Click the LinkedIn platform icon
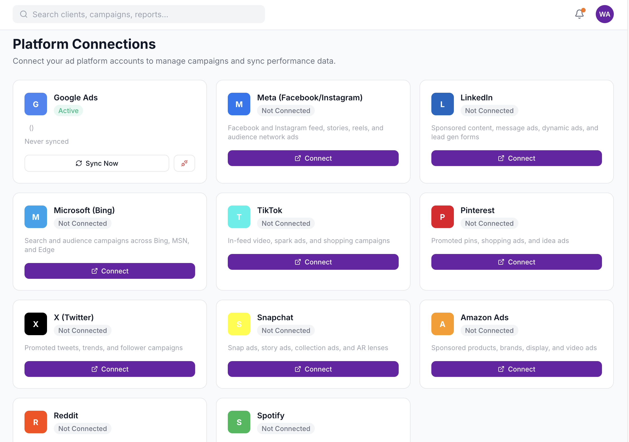Screen dimensions: 629x442 (442, 104)
